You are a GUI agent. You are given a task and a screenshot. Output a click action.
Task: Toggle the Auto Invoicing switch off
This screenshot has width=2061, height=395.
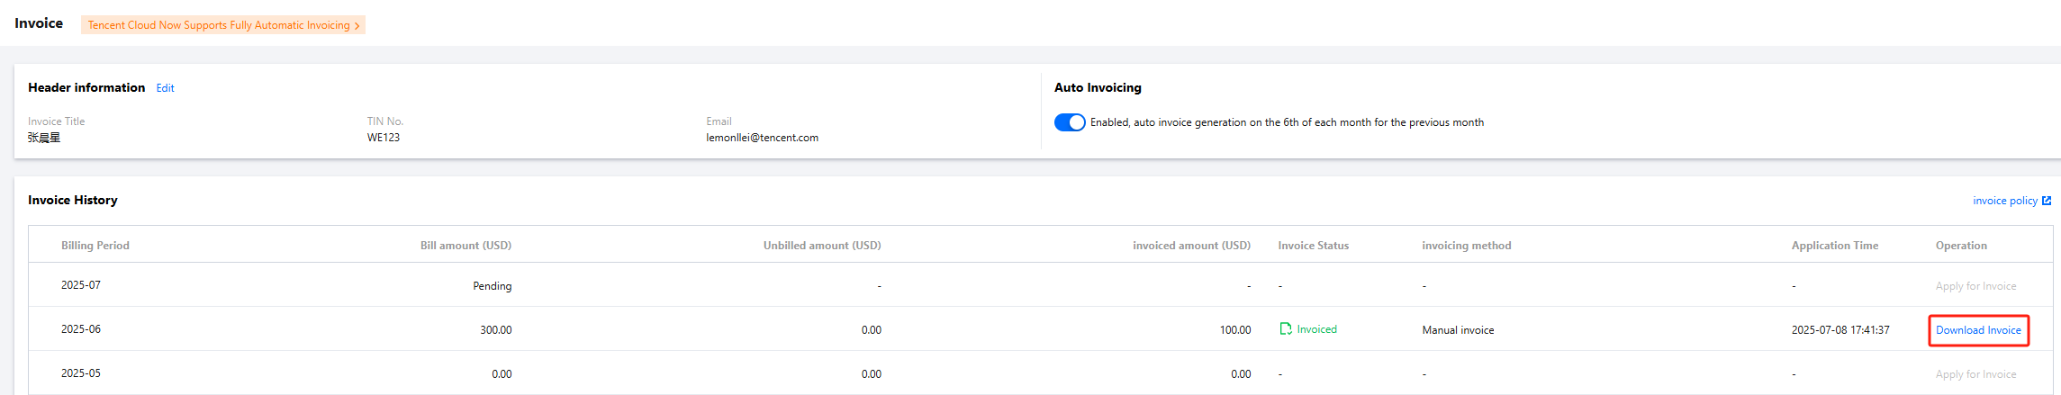click(x=1070, y=122)
